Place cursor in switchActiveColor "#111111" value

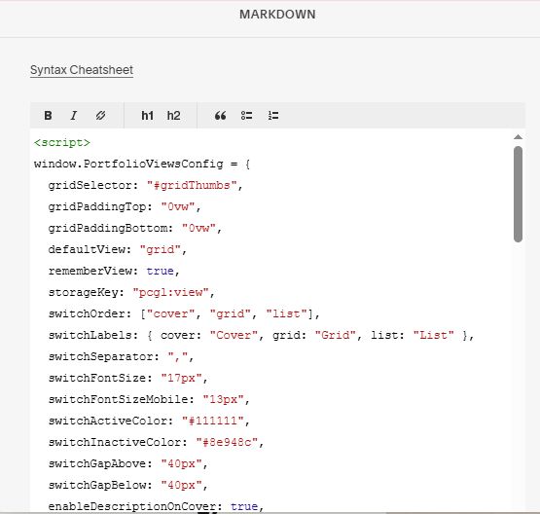pos(213,421)
